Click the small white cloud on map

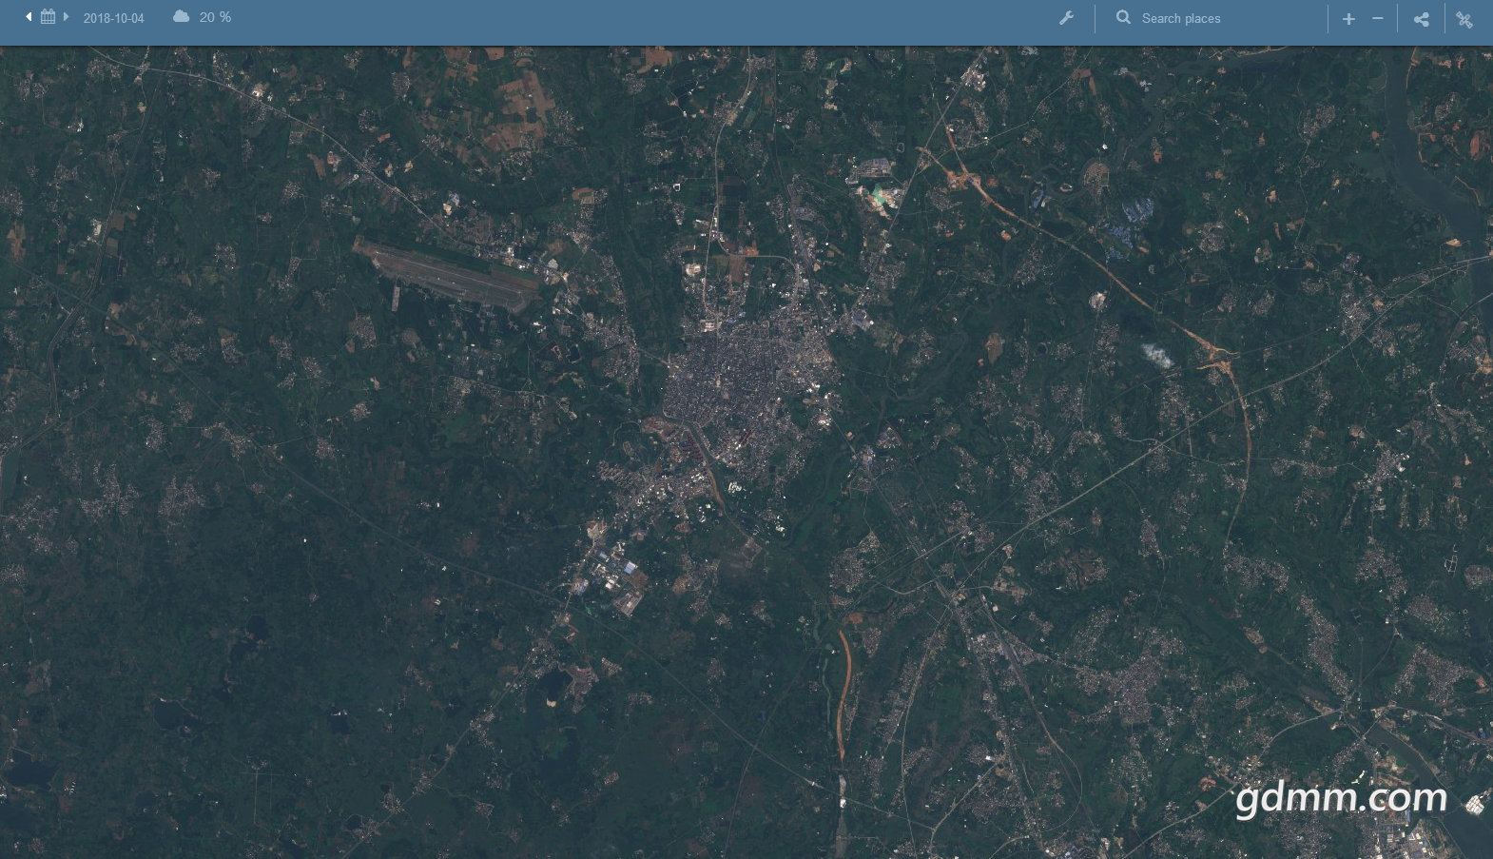tap(1156, 355)
